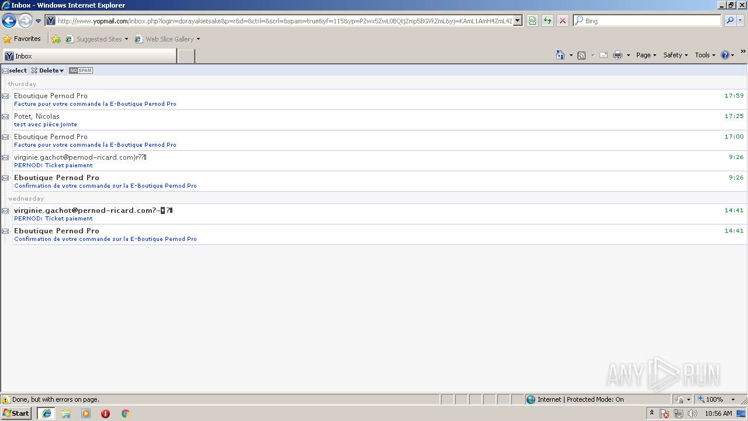Viewport: 748px width, 421px height.
Task: Open the Page menu
Action: click(x=646, y=55)
